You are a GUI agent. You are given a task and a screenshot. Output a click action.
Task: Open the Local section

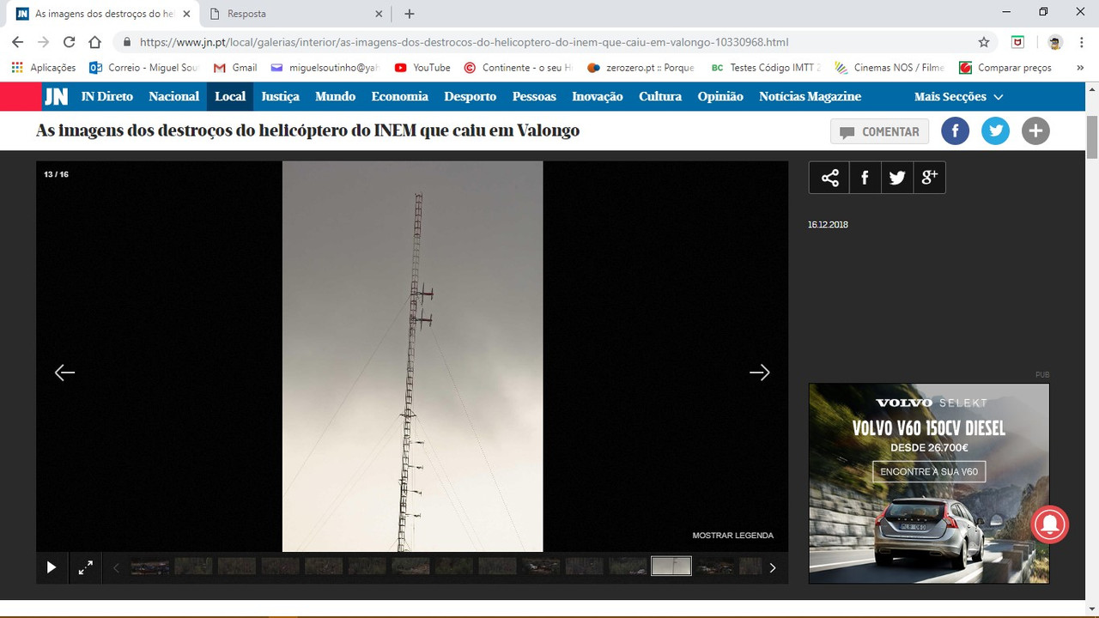(x=230, y=97)
